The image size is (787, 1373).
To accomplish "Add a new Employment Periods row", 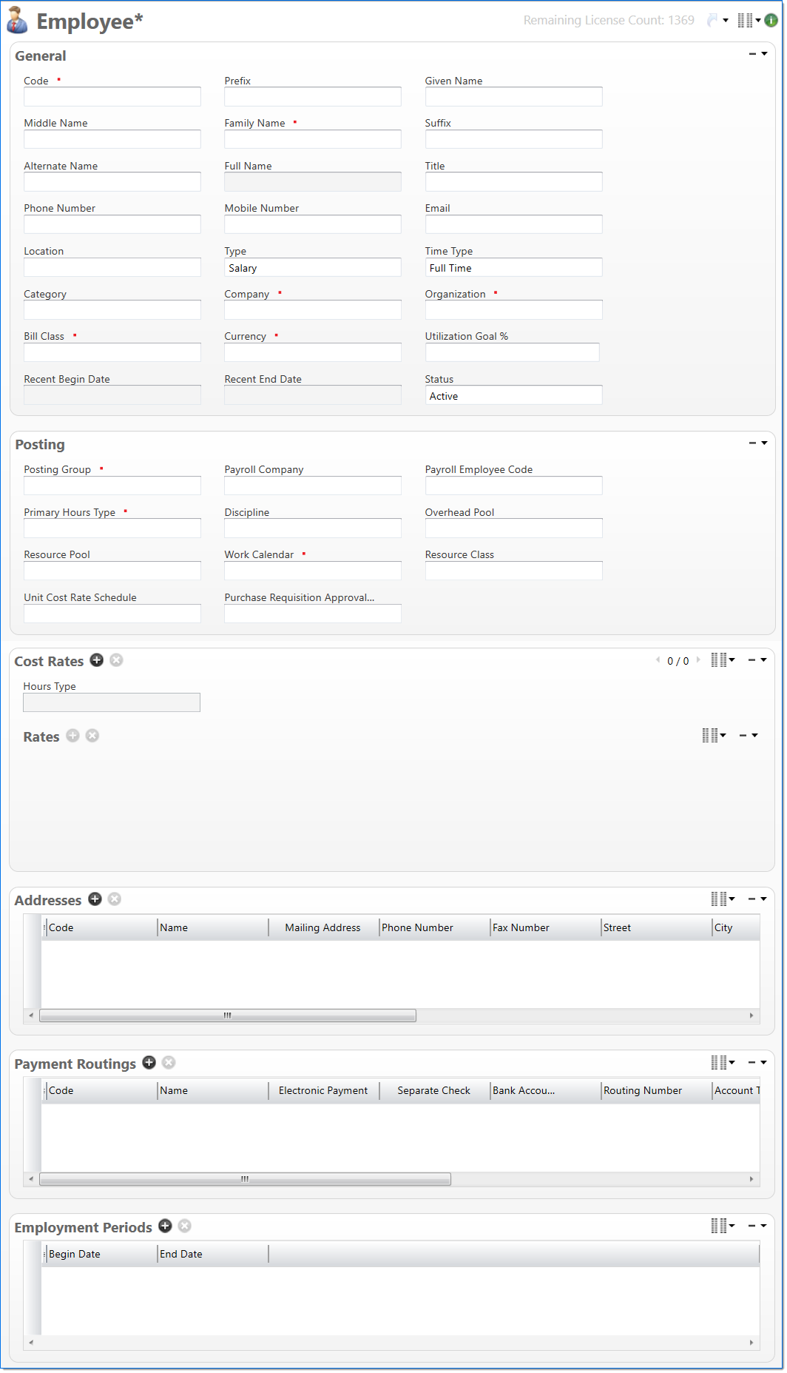I will (165, 1226).
